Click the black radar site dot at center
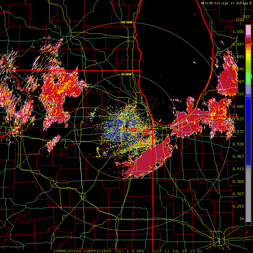 tap(126, 126)
